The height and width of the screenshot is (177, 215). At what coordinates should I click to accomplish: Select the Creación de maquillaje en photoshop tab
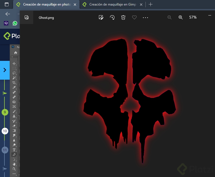coord(46,4)
